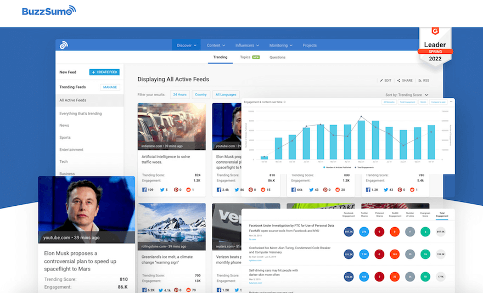This screenshot has height=293, width=483.
Task: Click Facebook icon on the traffic woes card
Action: click(x=144, y=190)
